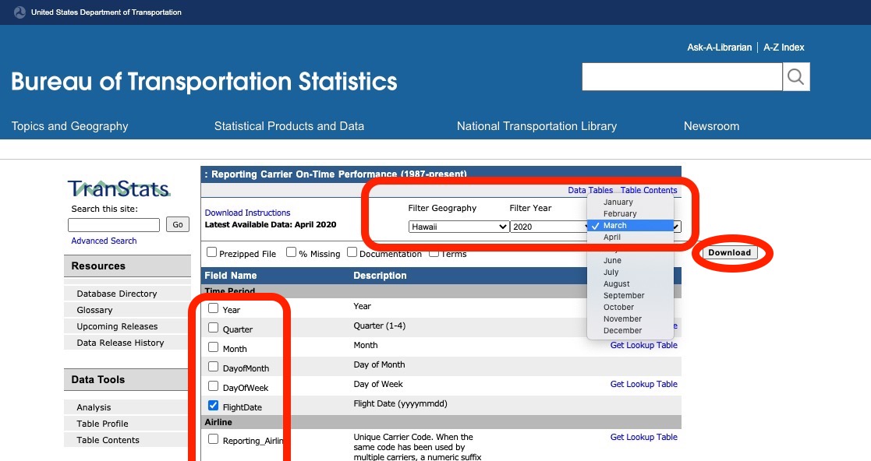The height and width of the screenshot is (461, 871).
Task: Focus the header search input field
Action: click(x=682, y=76)
